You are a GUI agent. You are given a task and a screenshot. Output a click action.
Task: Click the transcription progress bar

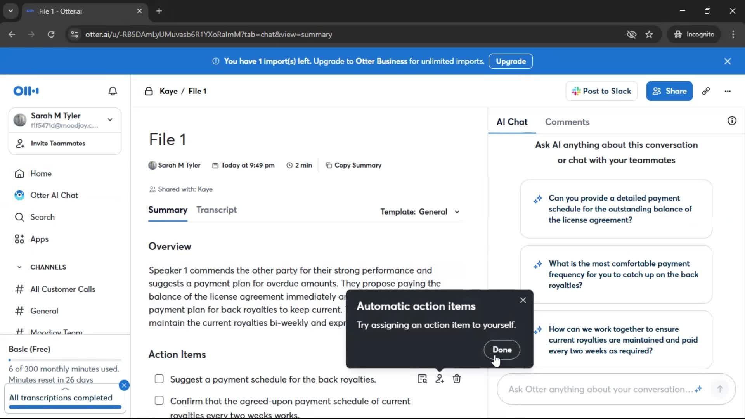(65, 407)
